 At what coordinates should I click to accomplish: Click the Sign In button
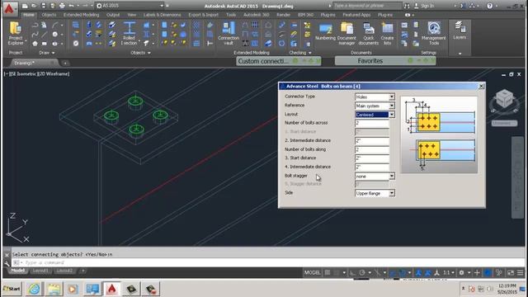tap(424, 6)
